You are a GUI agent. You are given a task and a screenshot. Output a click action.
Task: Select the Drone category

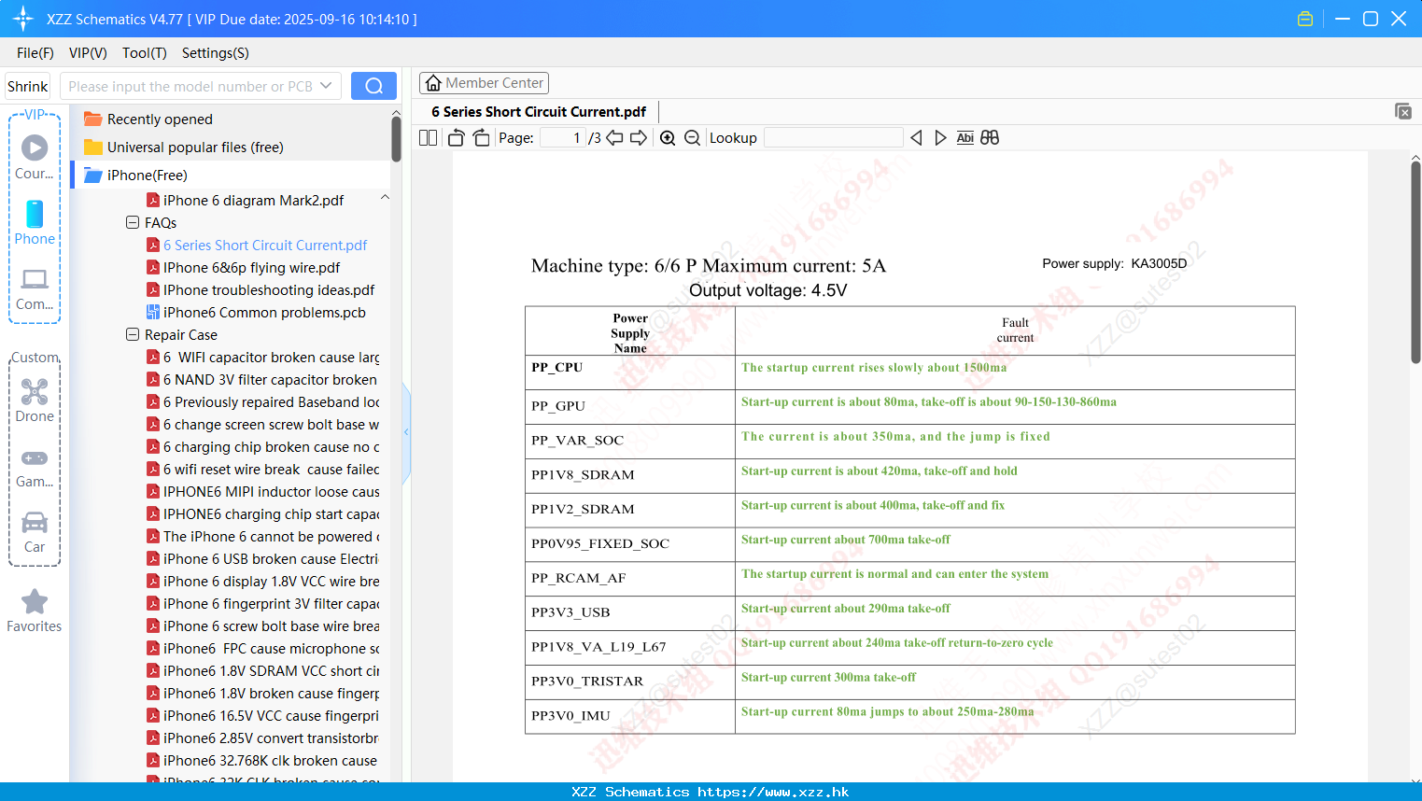35,400
